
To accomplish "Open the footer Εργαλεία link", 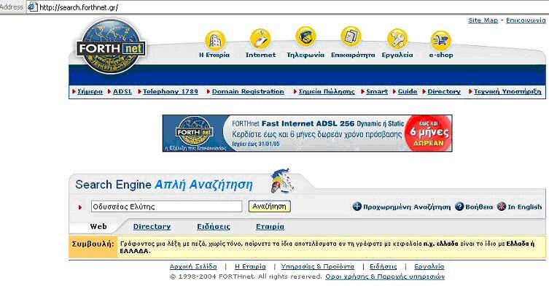I will click(x=429, y=267).
